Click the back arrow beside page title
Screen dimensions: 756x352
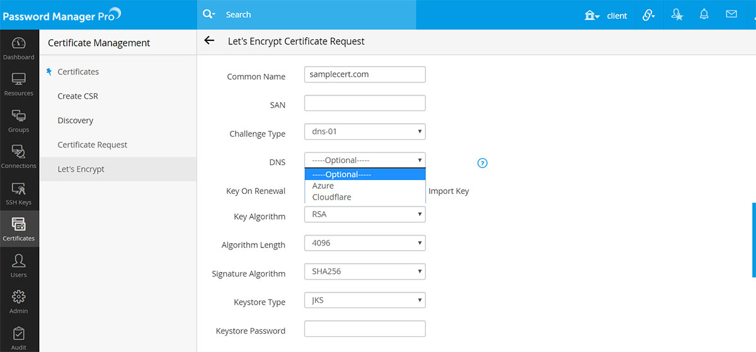click(x=210, y=41)
